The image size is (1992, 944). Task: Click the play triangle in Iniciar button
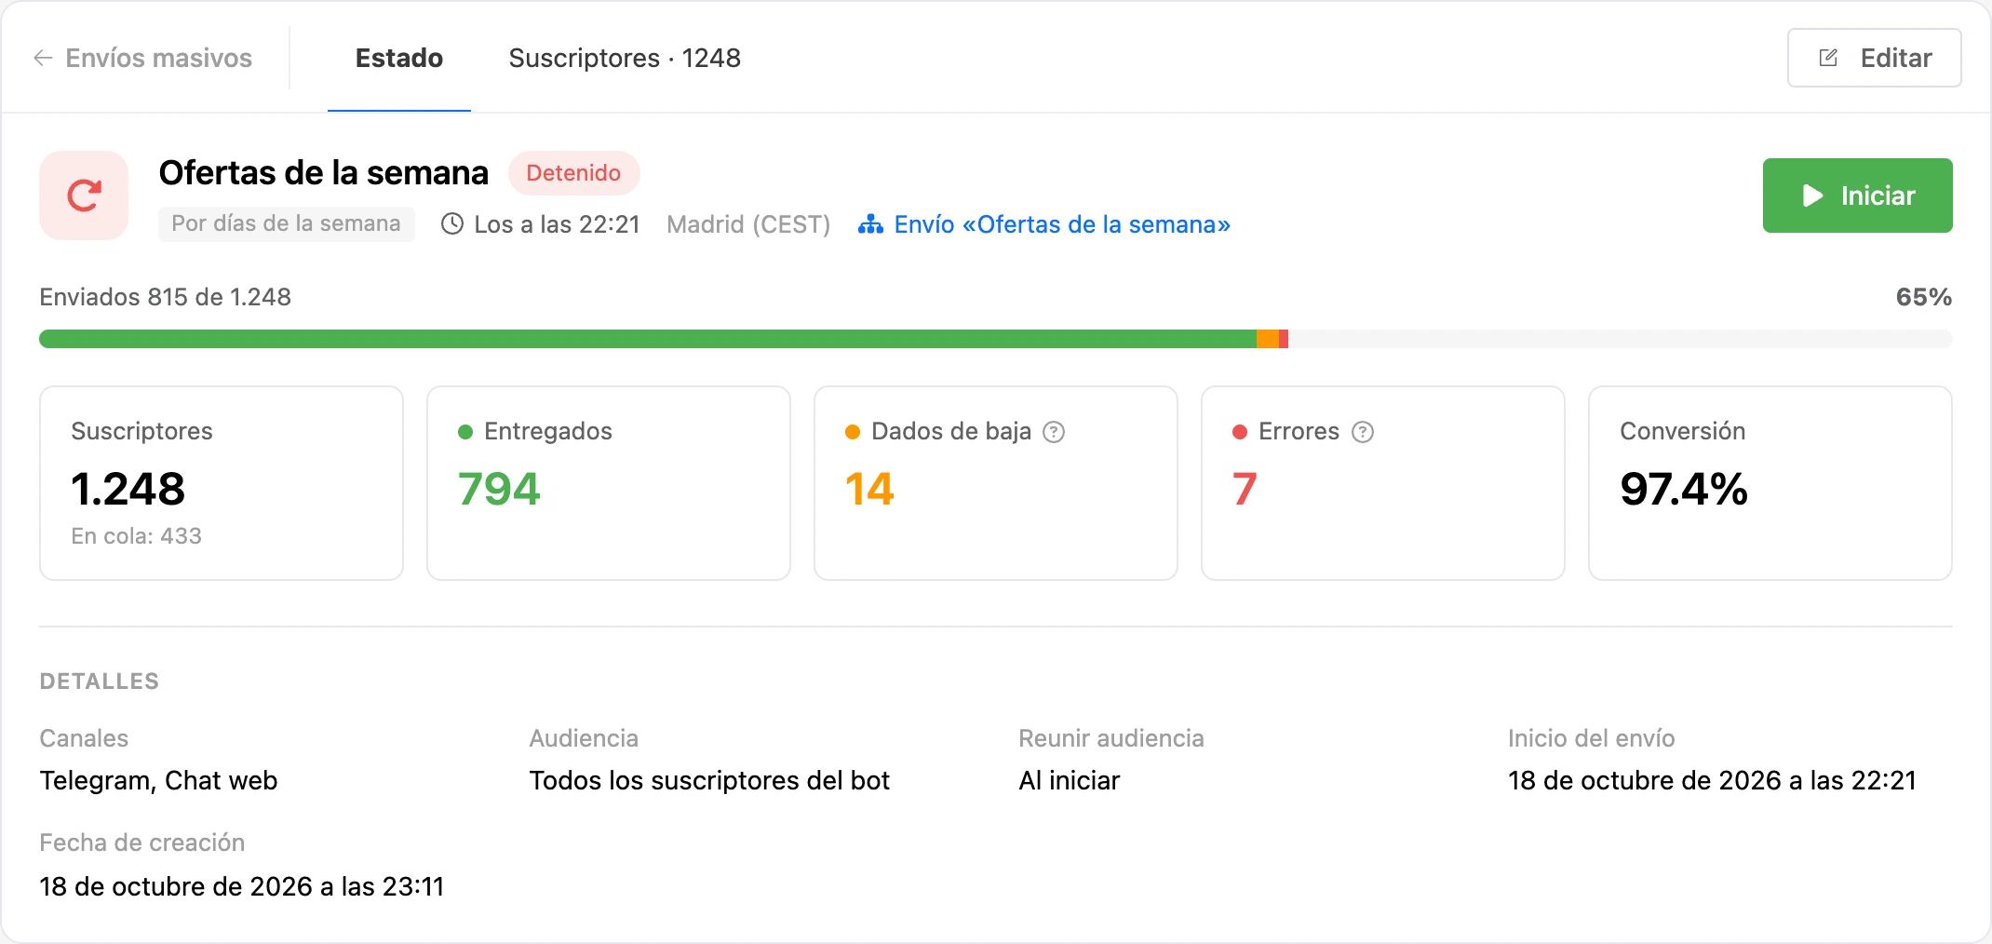pyautogui.click(x=1812, y=196)
